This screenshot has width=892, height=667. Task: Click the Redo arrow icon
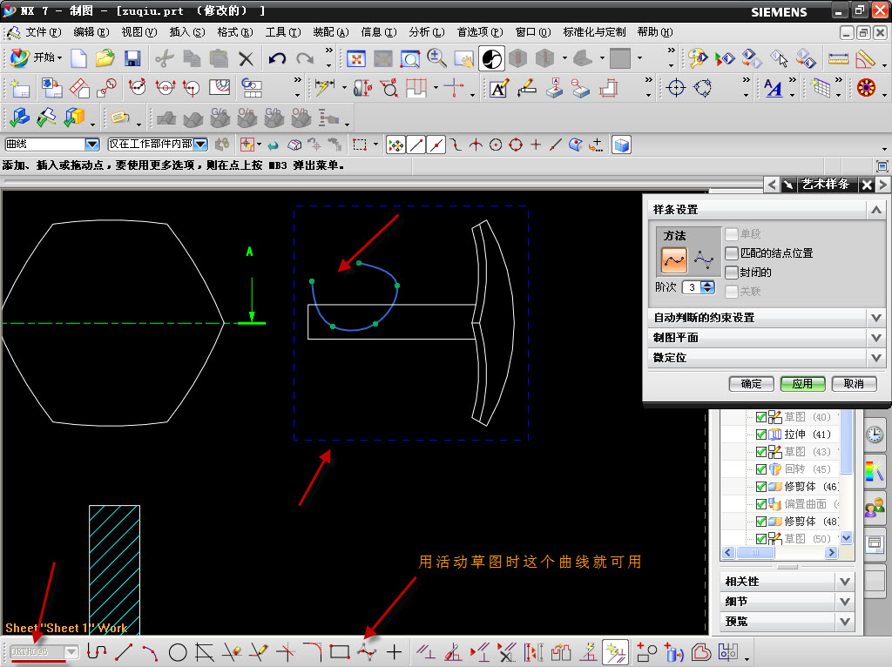coord(305,58)
